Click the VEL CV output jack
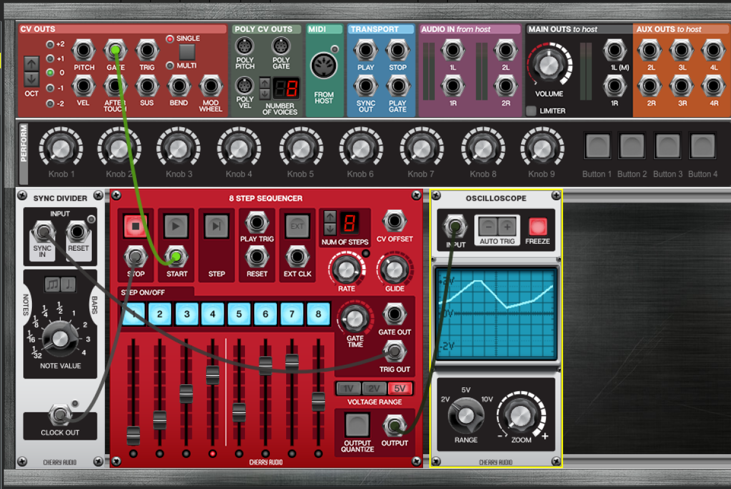The width and height of the screenshot is (731, 489). pyautogui.click(x=83, y=86)
